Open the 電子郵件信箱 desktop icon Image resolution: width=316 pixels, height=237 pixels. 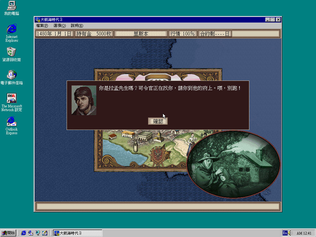click(x=11, y=77)
